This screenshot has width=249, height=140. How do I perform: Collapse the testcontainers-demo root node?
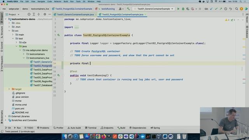point(6,19)
